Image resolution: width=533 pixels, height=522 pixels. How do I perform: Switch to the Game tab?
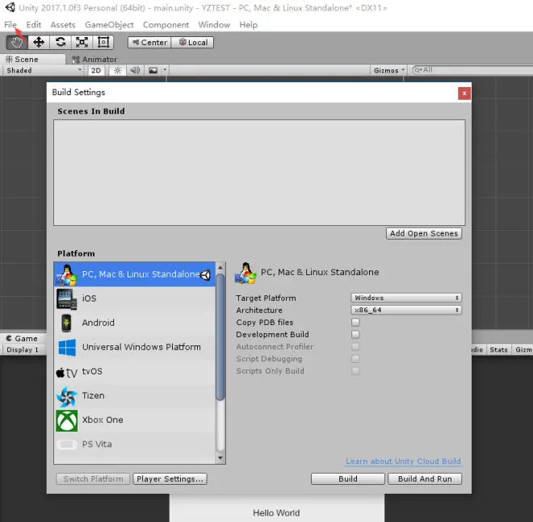[22, 339]
